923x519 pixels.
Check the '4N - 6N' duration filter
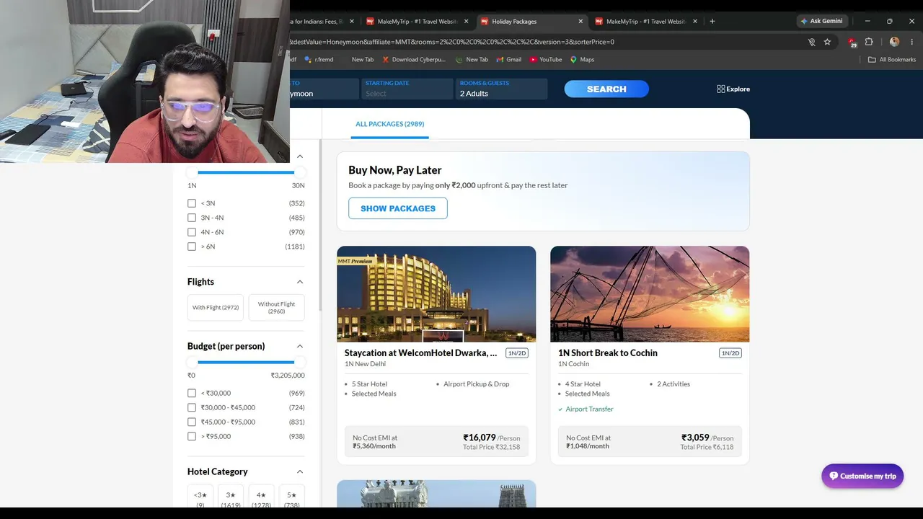(192, 232)
